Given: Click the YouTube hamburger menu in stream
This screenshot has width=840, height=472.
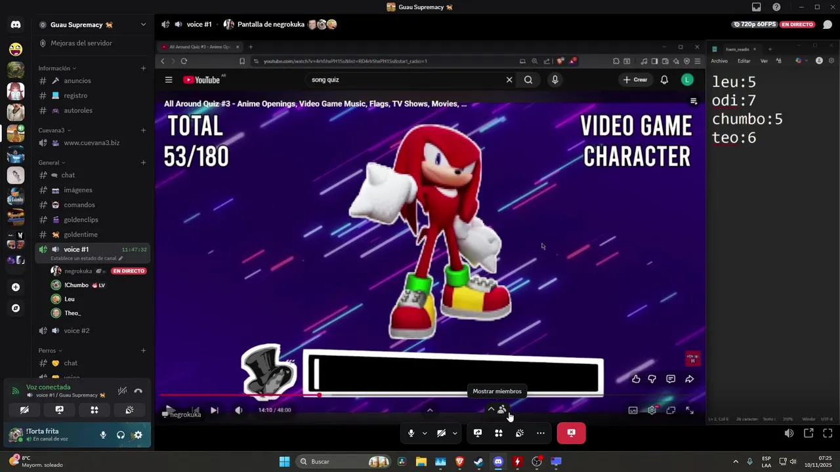Looking at the screenshot, I should point(169,80).
